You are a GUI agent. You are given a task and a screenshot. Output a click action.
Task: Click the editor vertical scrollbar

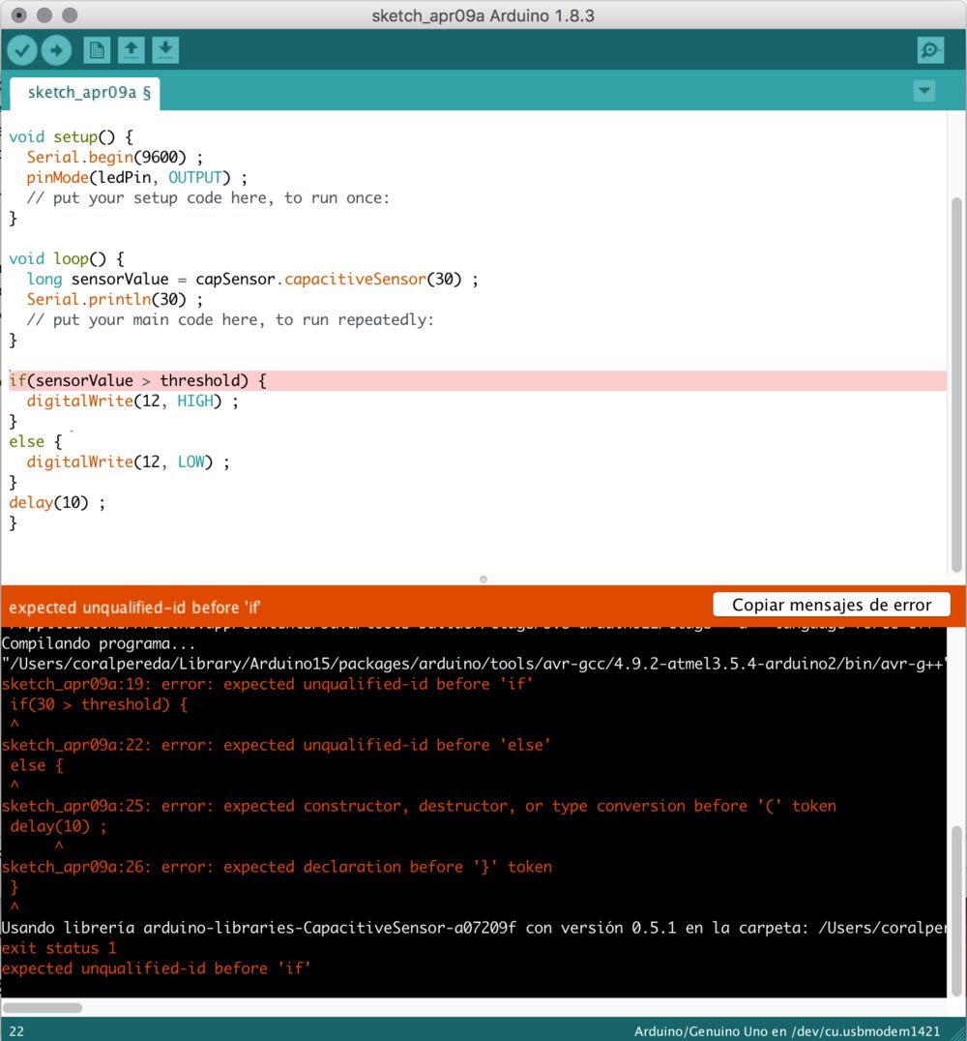(956, 384)
